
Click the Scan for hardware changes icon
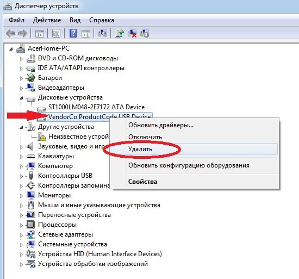pyautogui.click(x=103, y=33)
